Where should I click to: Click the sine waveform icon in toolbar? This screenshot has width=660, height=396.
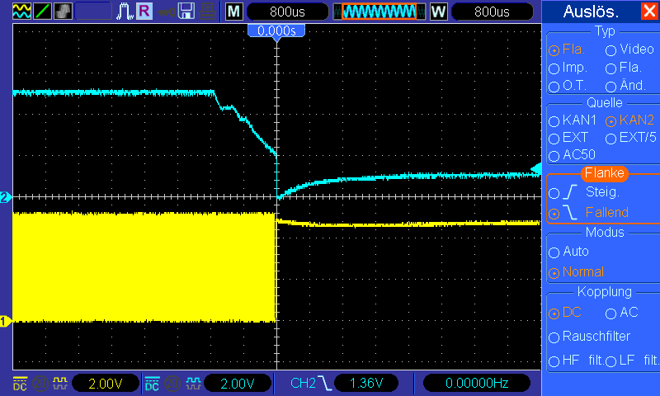21,12
